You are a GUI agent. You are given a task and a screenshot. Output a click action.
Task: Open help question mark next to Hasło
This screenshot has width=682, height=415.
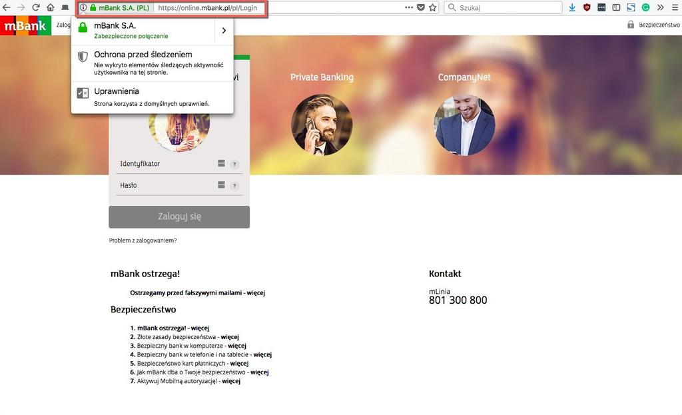(234, 186)
